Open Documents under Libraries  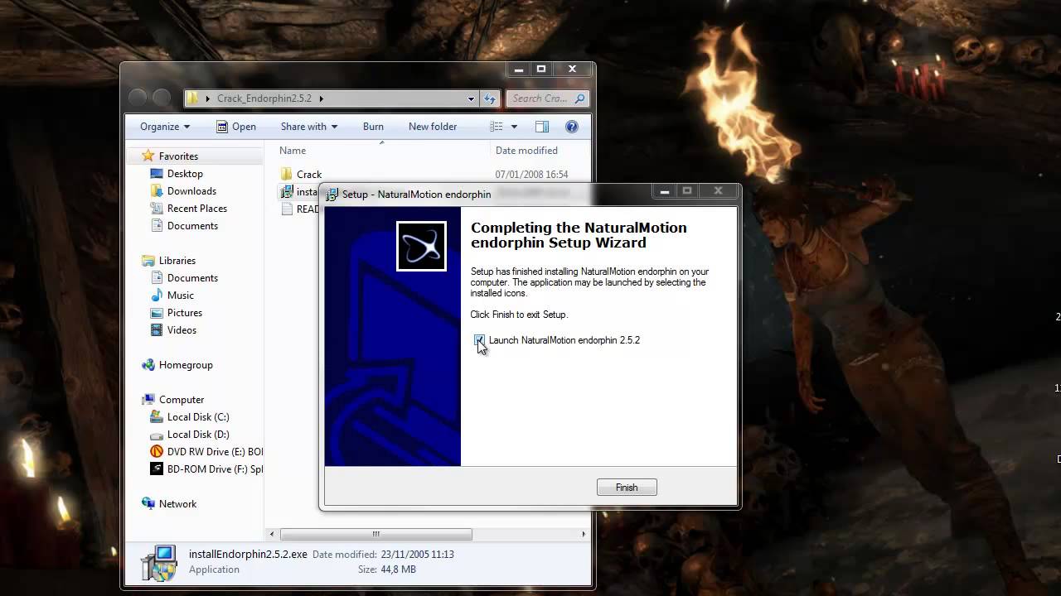[192, 278]
